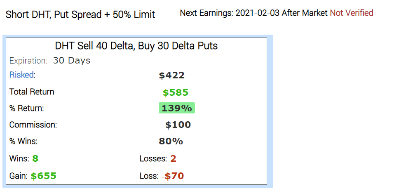Click the Short DHT, Put Spread title

coord(80,15)
